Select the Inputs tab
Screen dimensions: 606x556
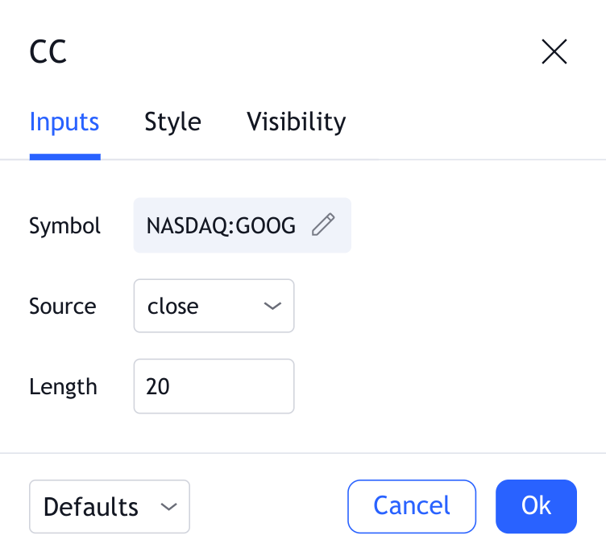[x=64, y=122]
